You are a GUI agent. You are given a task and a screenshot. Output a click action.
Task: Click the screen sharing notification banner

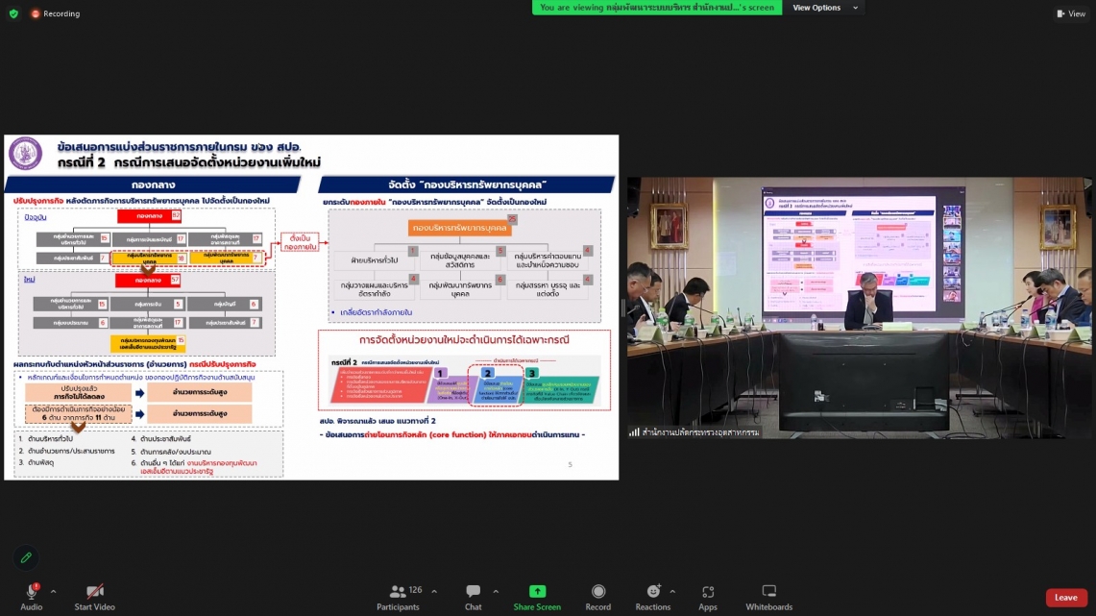(x=657, y=8)
